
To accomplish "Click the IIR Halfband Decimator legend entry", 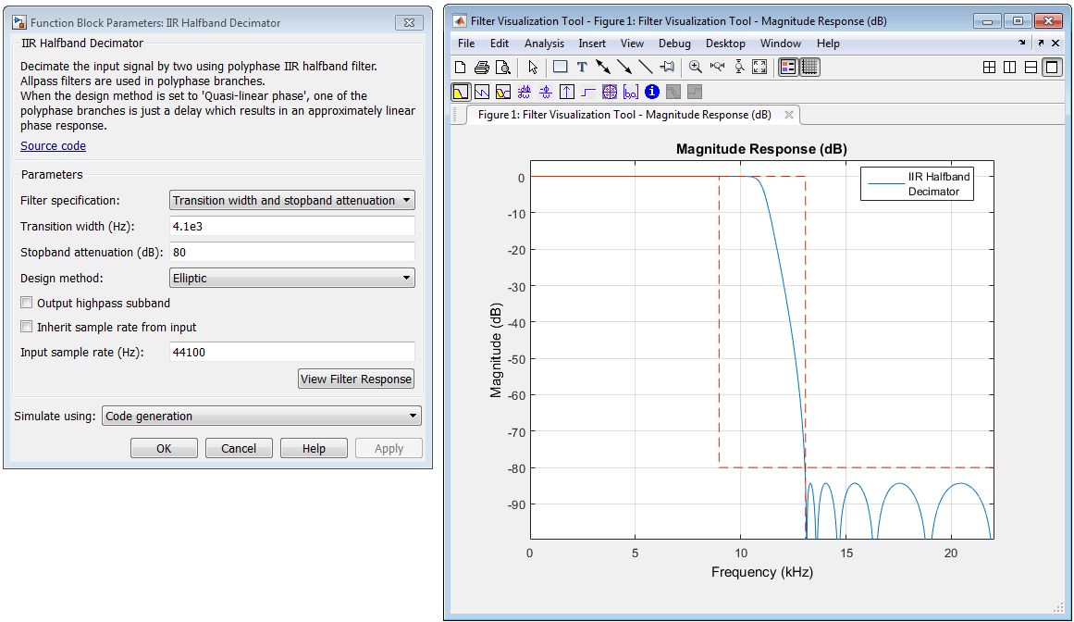I will click(x=917, y=183).
